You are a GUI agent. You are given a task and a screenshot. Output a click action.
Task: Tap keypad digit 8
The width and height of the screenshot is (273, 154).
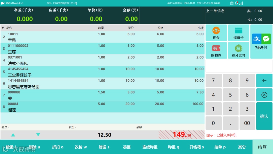(x=230, y=80)
